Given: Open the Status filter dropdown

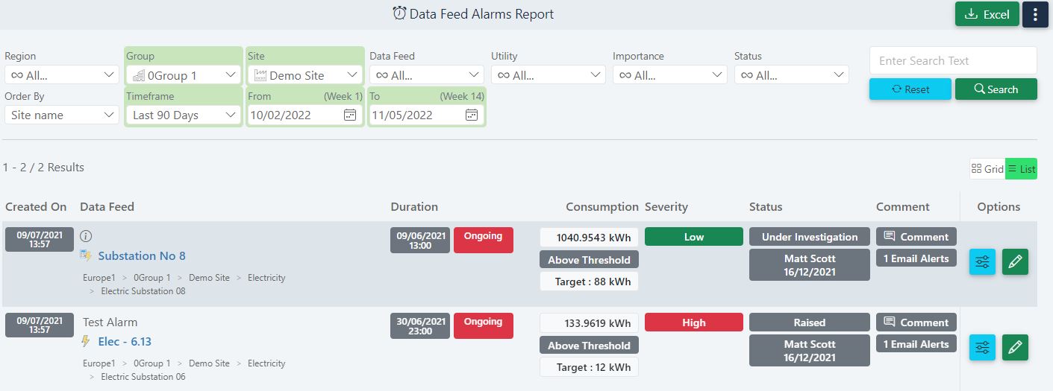Looking at the screenshot, I should [x=792, y=75].
